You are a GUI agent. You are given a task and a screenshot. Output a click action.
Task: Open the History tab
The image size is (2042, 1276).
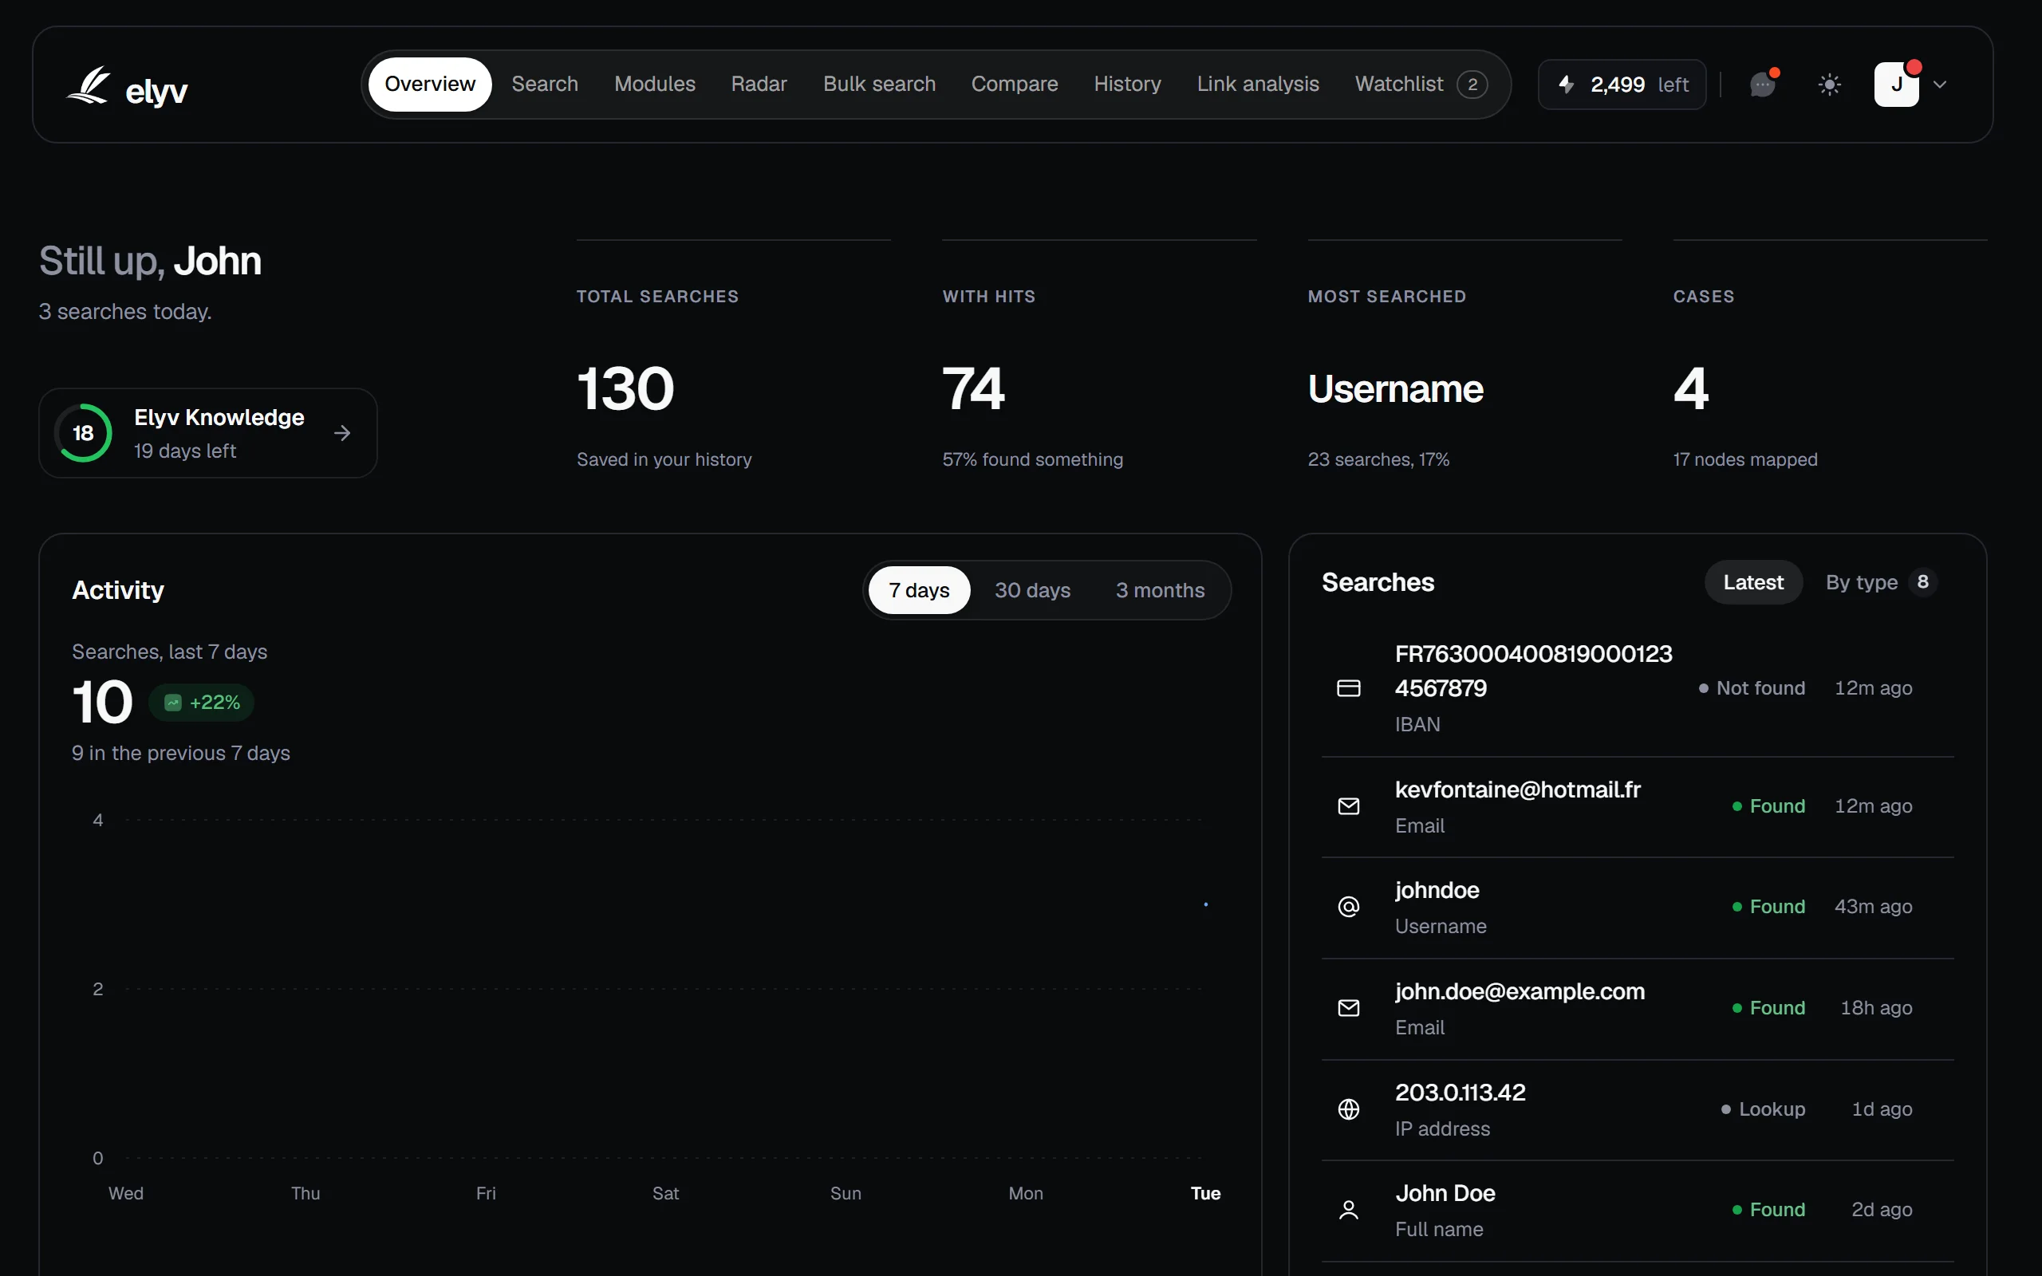(x=1127, y=85)
